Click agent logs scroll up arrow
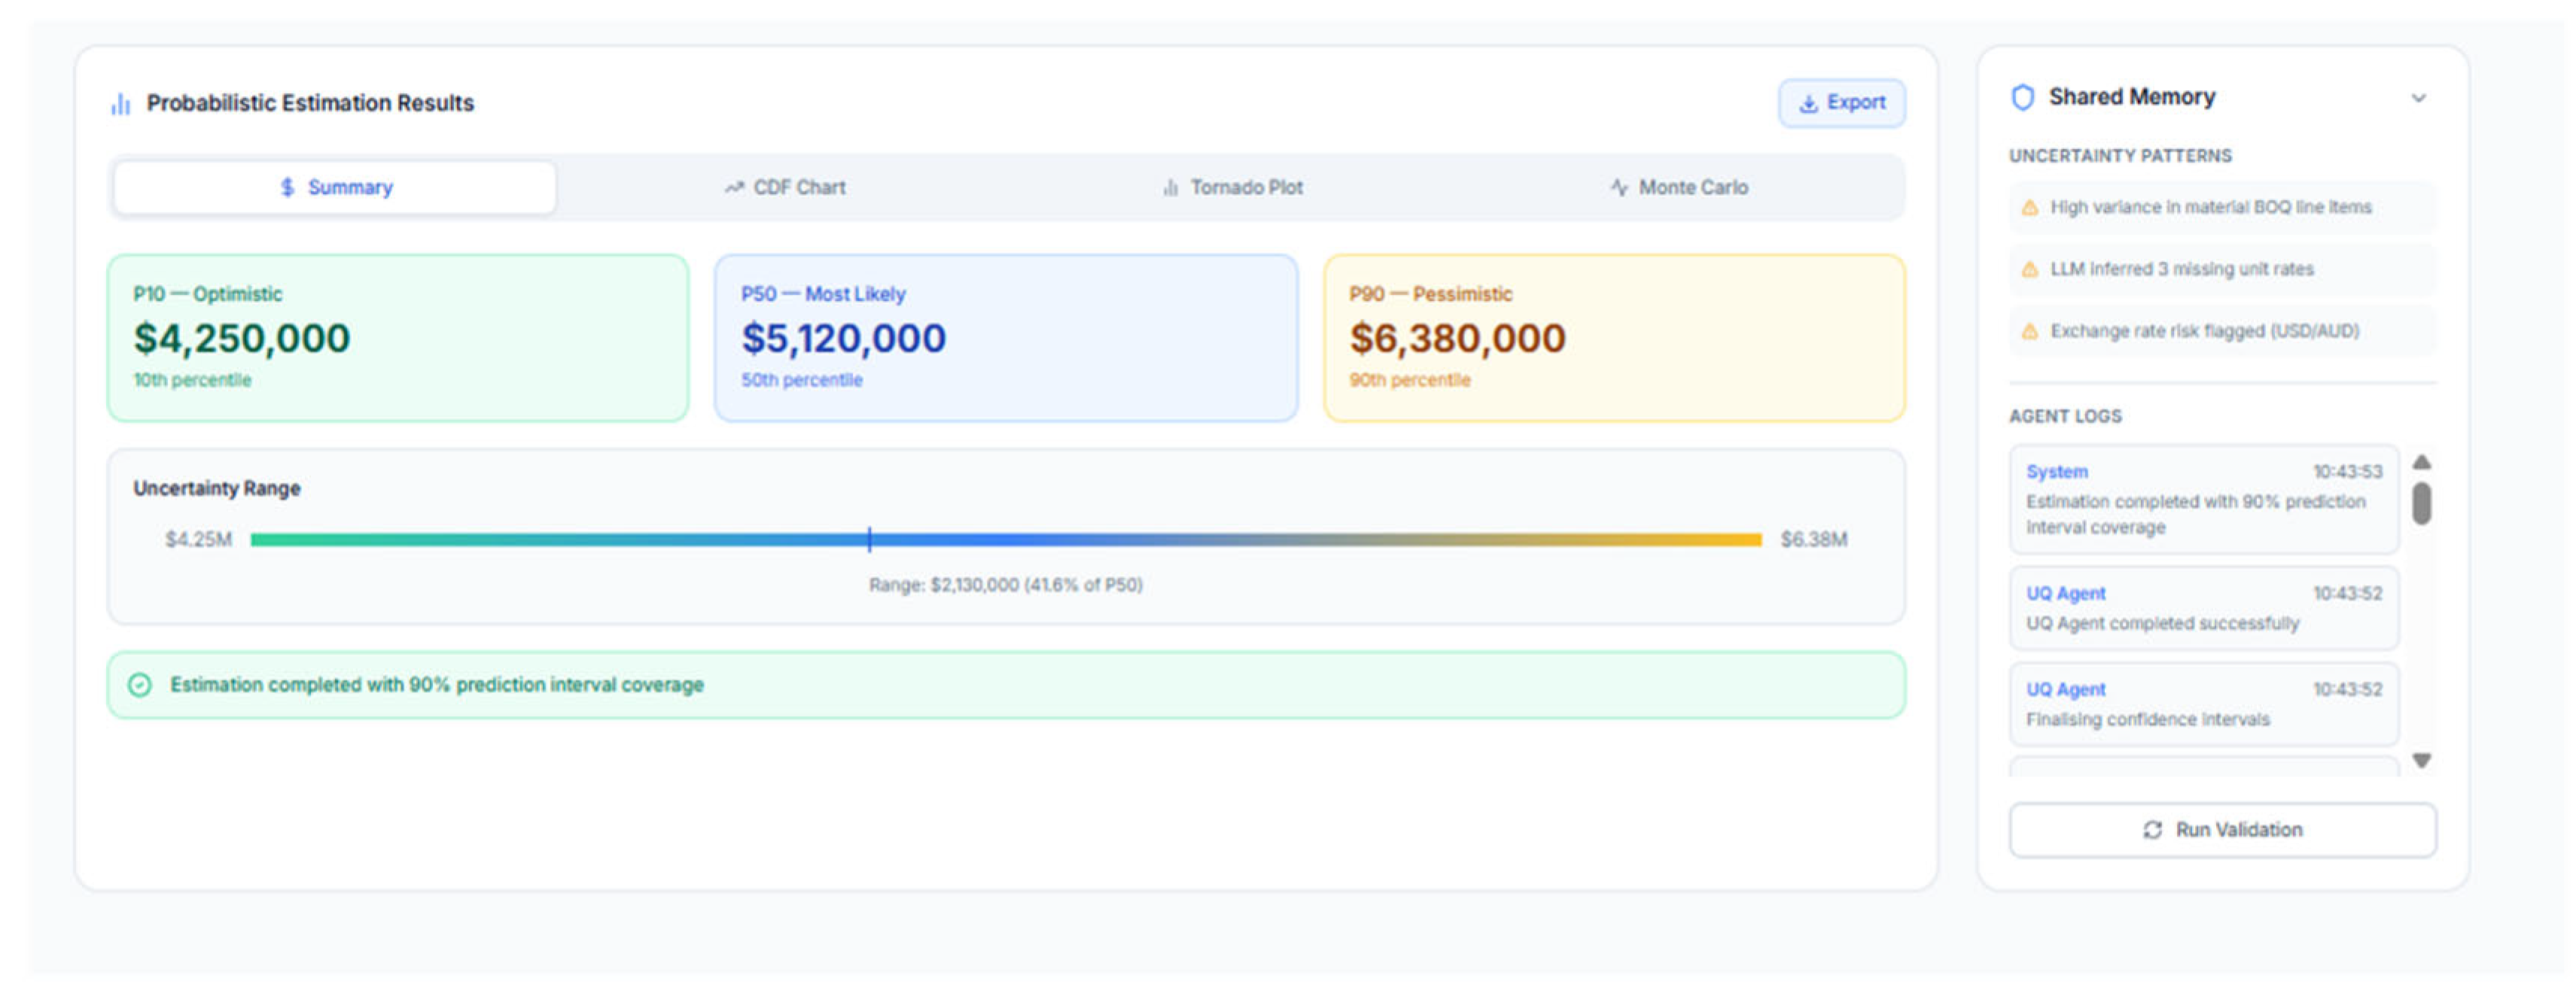The width and height of the screenshot is (2576, 996). pos(2421,463)
